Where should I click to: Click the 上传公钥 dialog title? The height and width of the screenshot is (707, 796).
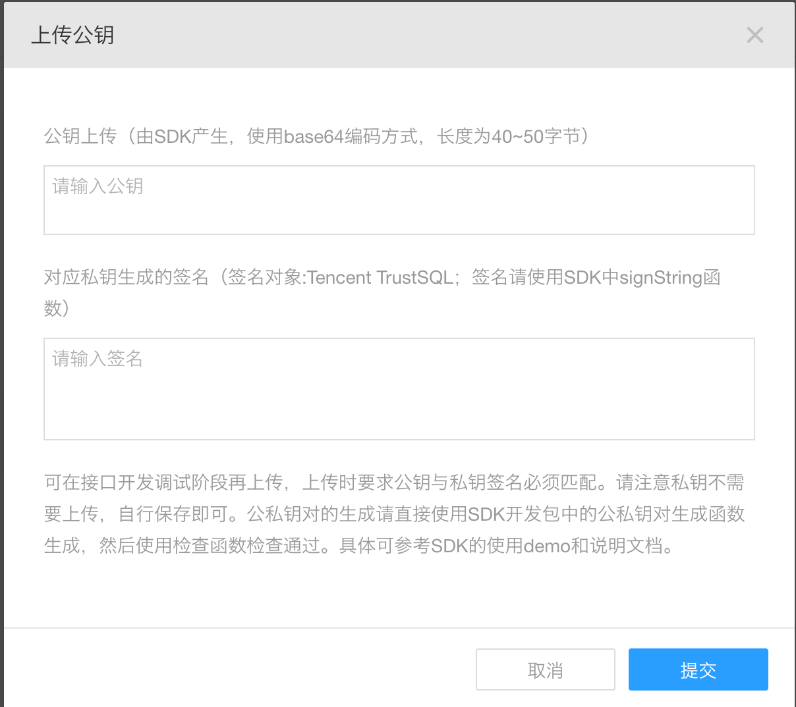coord(72,35)
